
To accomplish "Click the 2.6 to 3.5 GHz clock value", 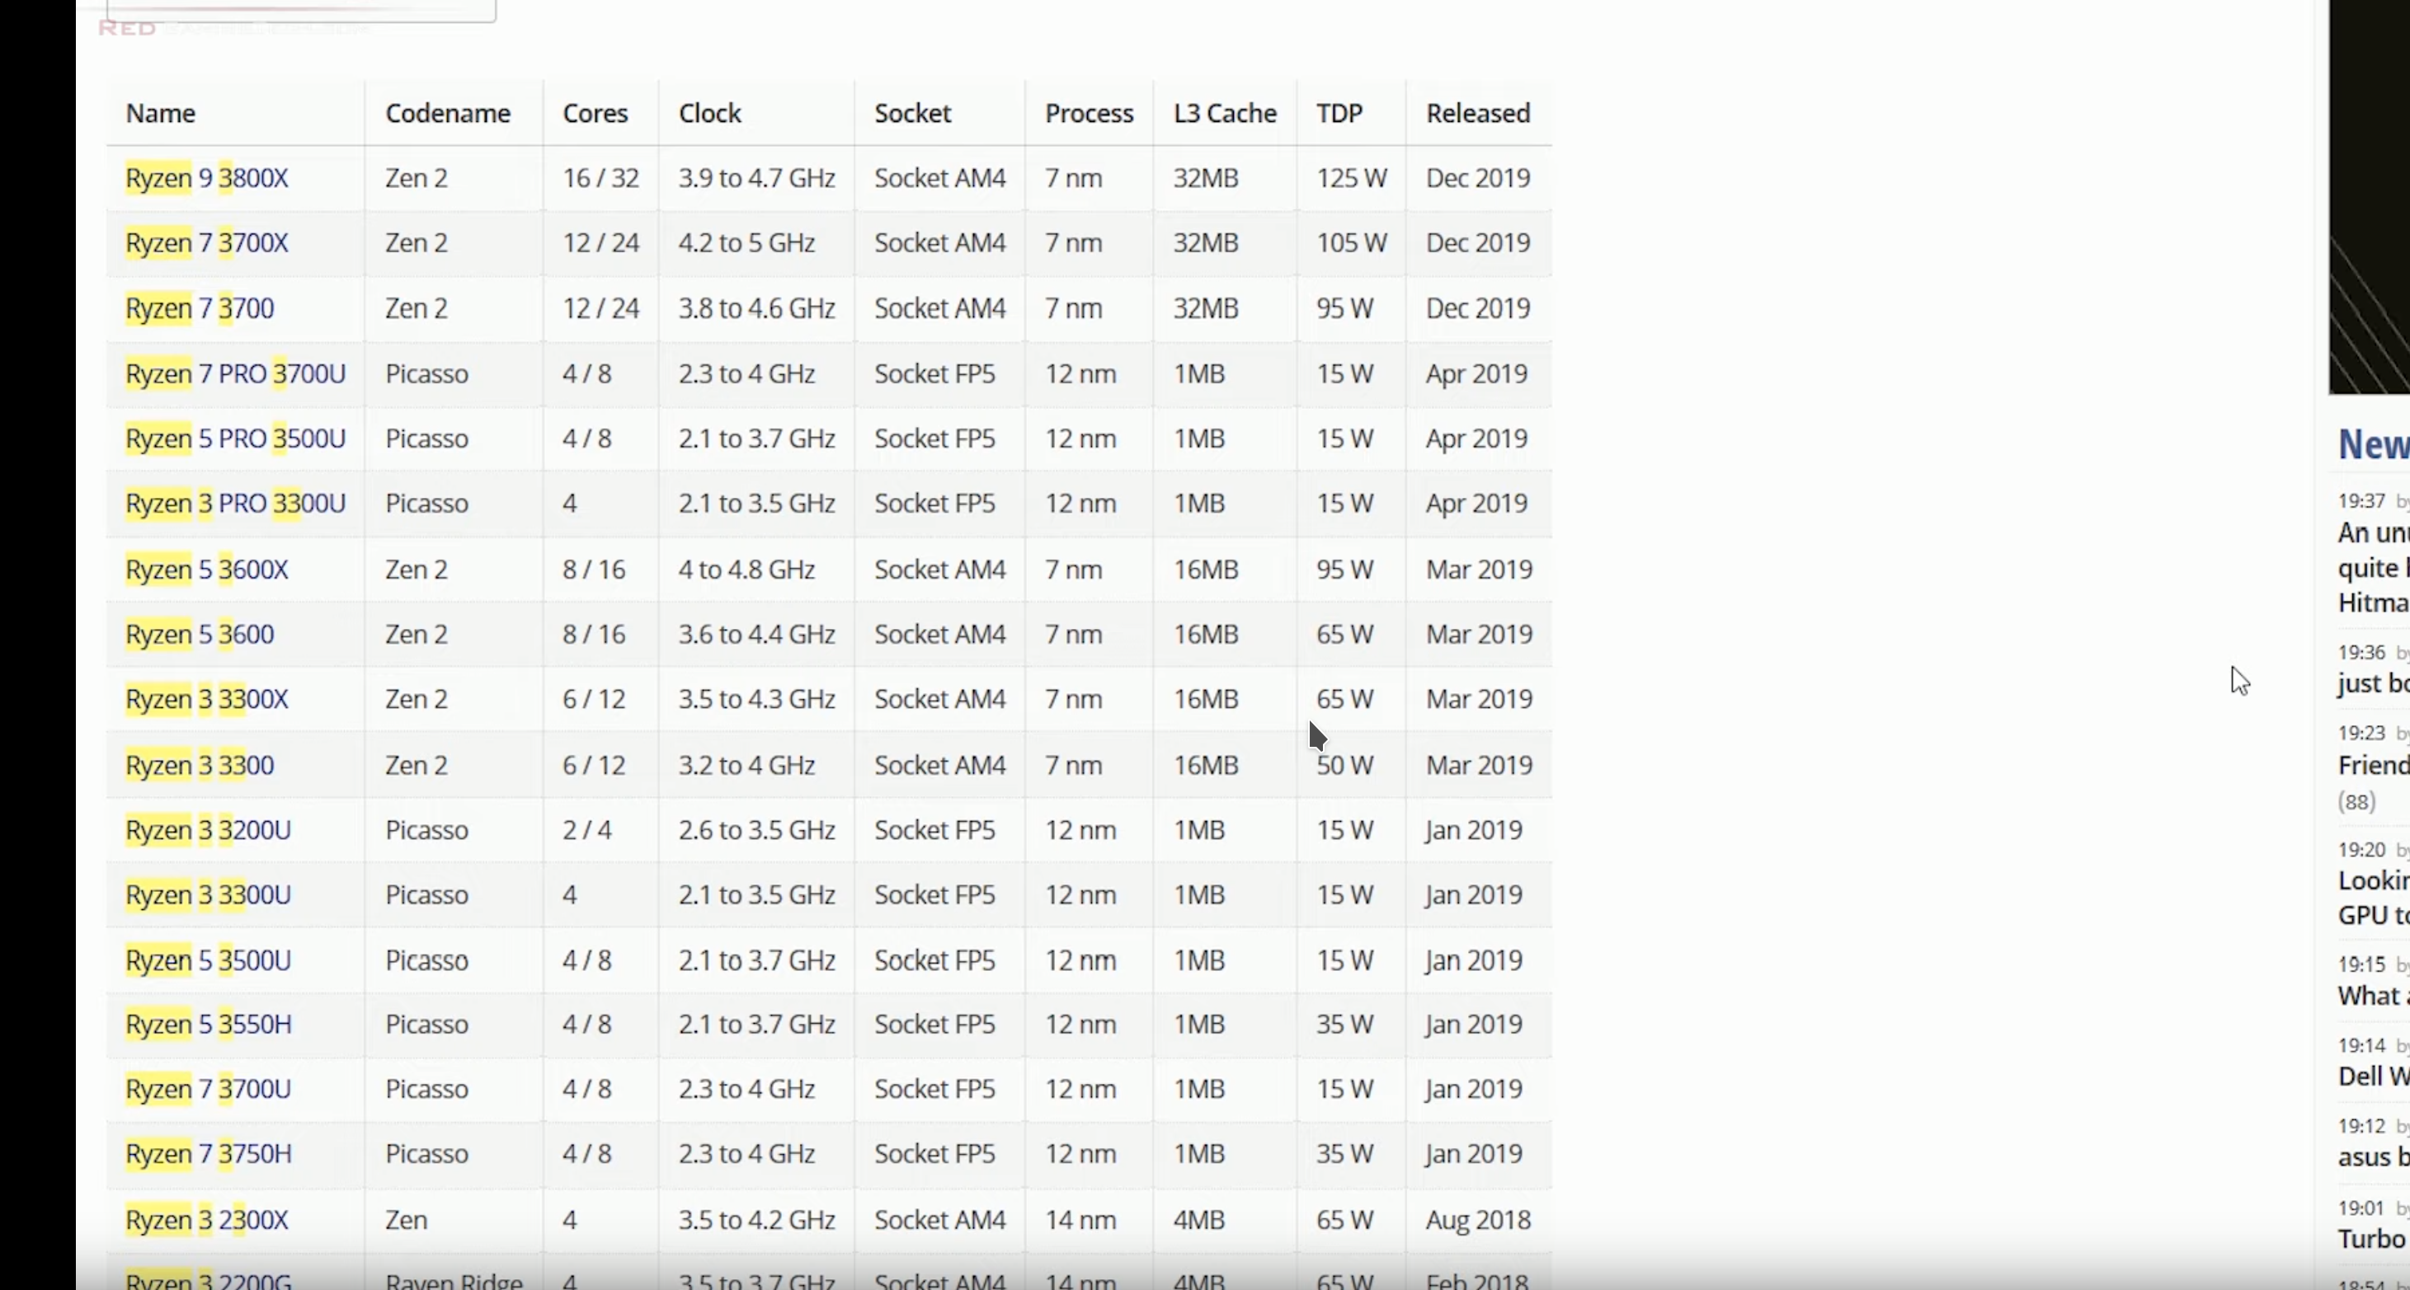I will pos(757,830).
